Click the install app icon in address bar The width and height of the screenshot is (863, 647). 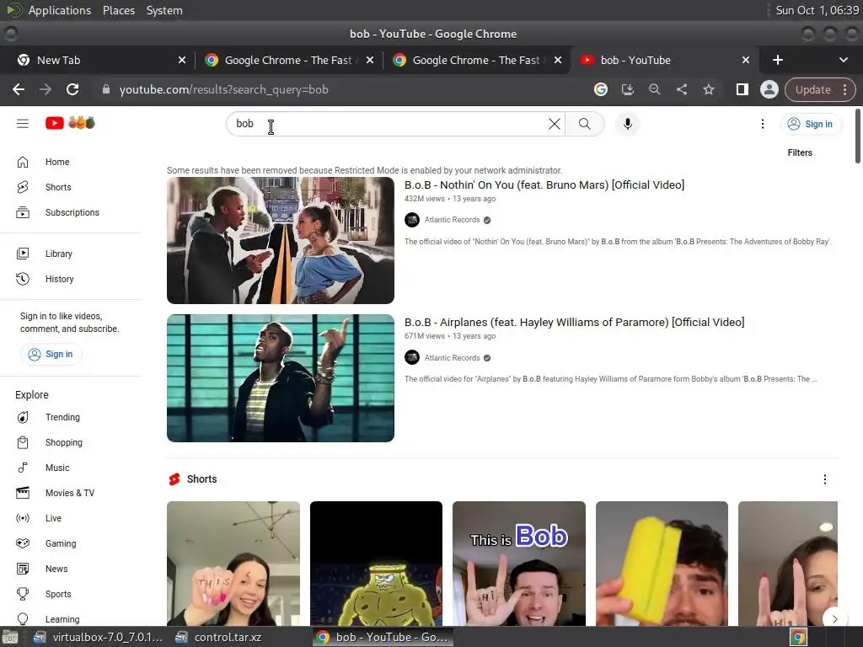tap(627, 89)
